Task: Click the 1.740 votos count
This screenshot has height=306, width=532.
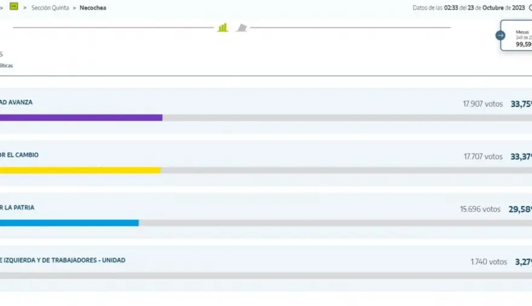Action: point(488,262)
